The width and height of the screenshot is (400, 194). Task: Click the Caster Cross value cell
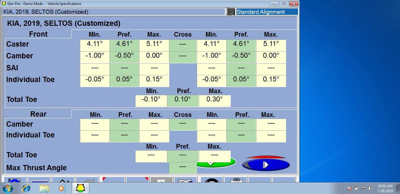pyautogui.click(x=183, y=46)
